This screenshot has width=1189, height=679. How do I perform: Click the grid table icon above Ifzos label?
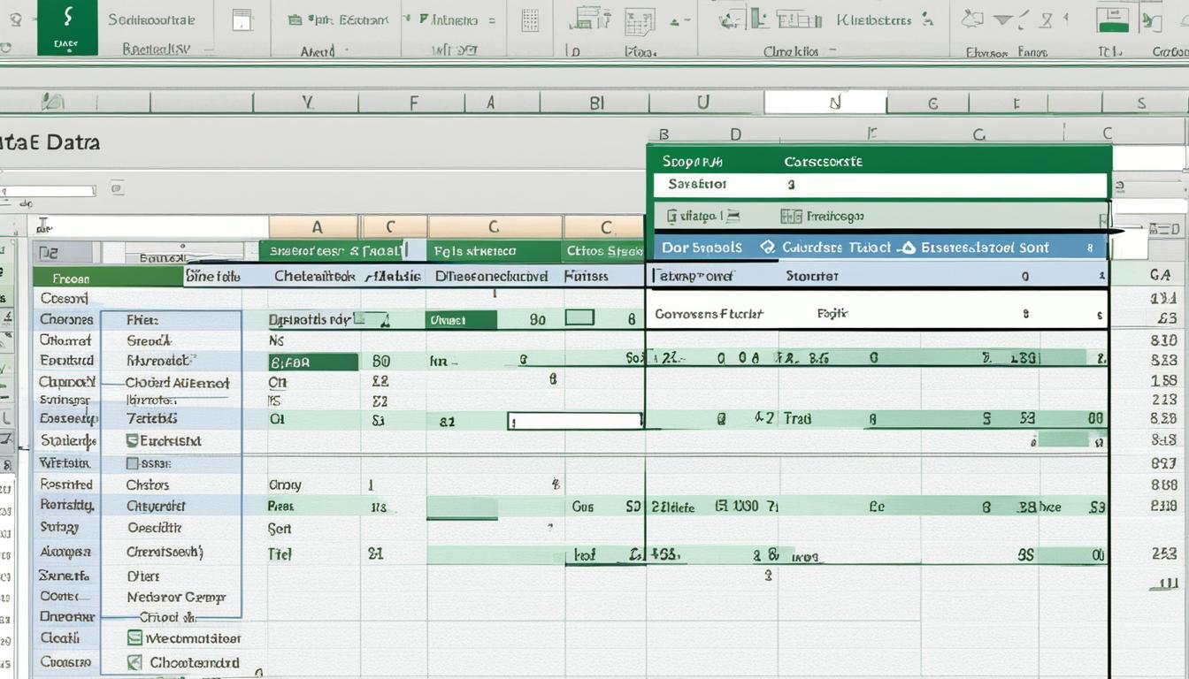pyautogui.click(x=640, y=21)
